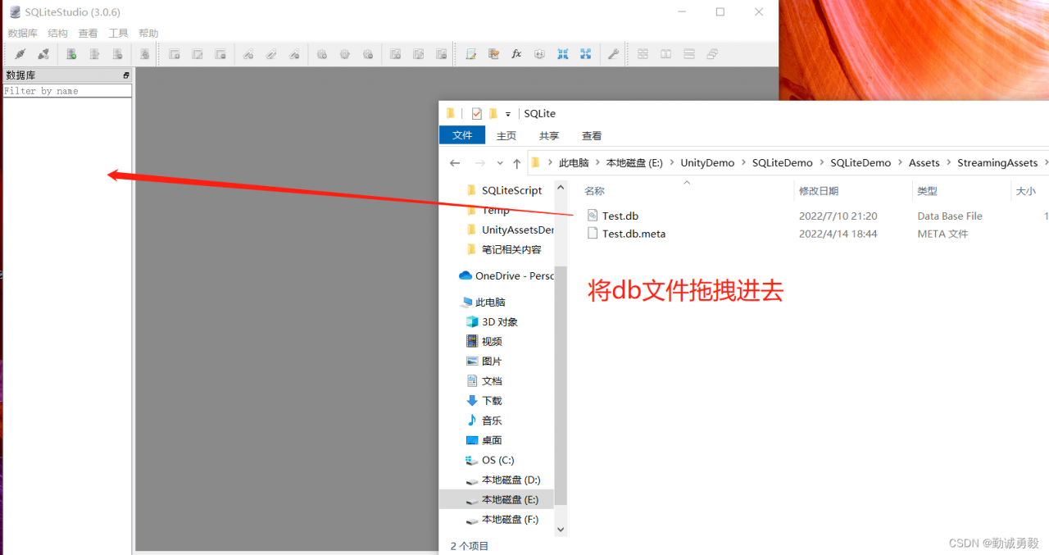Click Delete trigger toolbar icon

pos(368,54)
